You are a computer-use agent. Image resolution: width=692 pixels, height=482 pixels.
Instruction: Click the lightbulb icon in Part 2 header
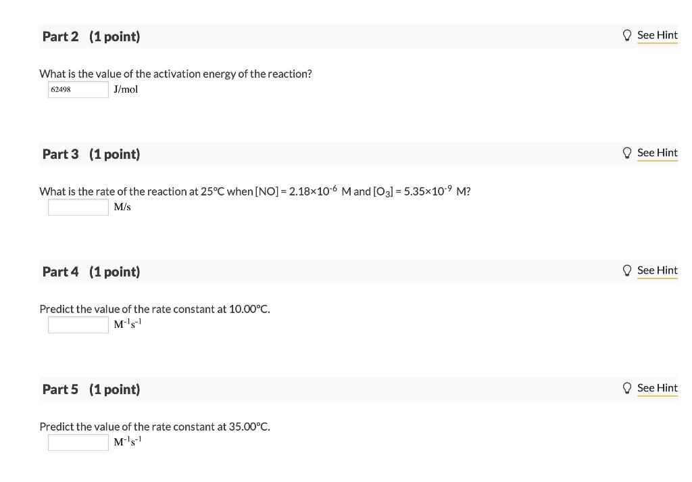[626, 35]
